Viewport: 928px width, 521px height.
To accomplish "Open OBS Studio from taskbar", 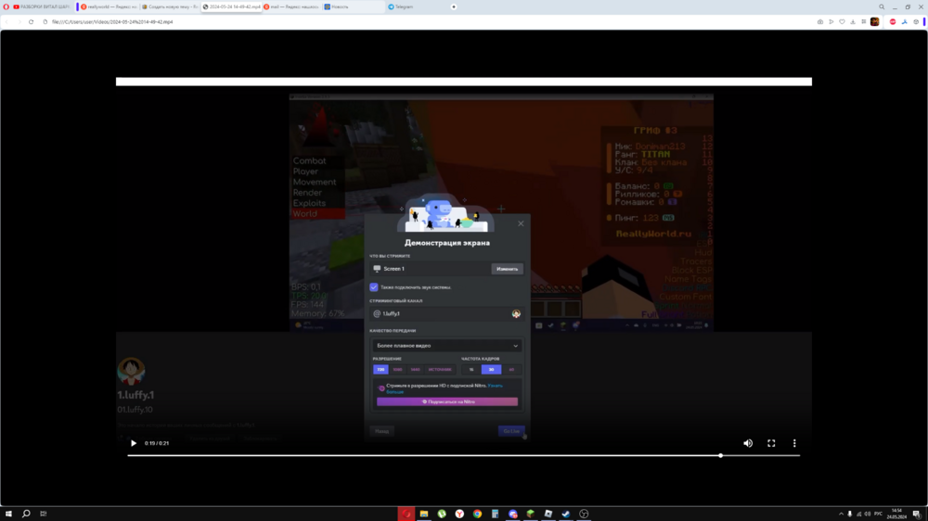I will 584,514.
